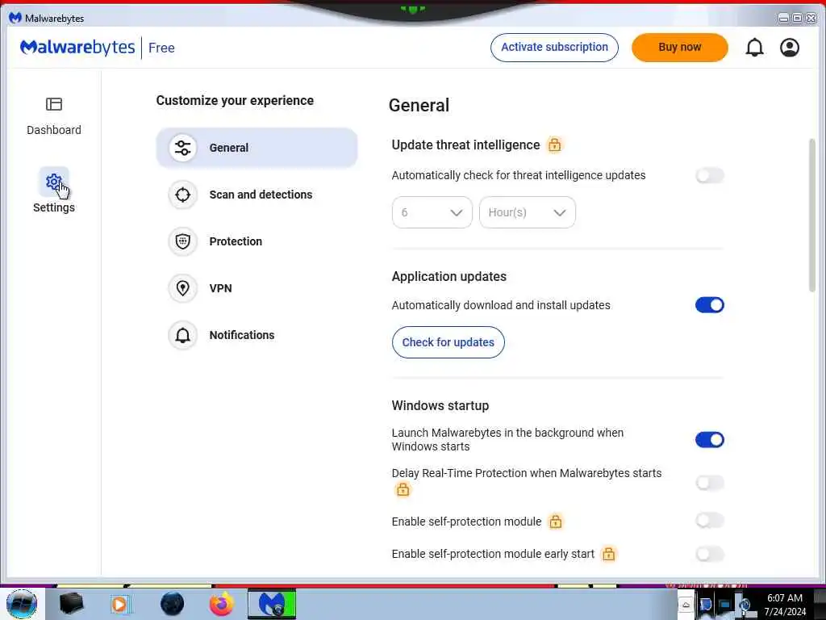The width and height of the screenshot is (826, 620).
Task: Open the Windows Start button
Action: 22,604
